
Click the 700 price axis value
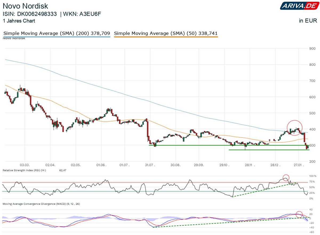tap(312, 81)
